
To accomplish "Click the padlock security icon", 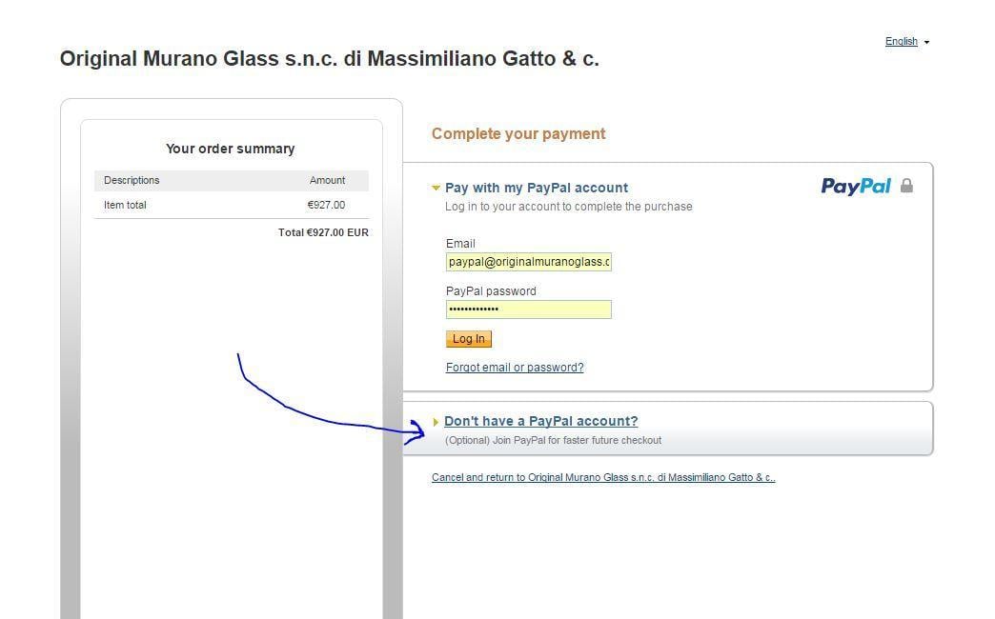I will point(906,186).
